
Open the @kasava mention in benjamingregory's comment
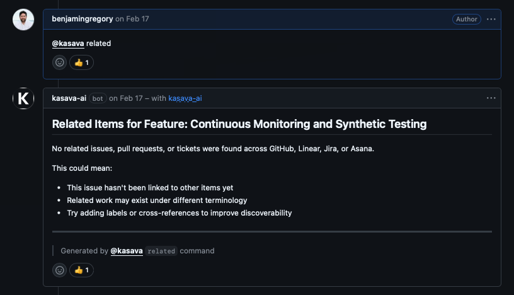pos(68,43)
